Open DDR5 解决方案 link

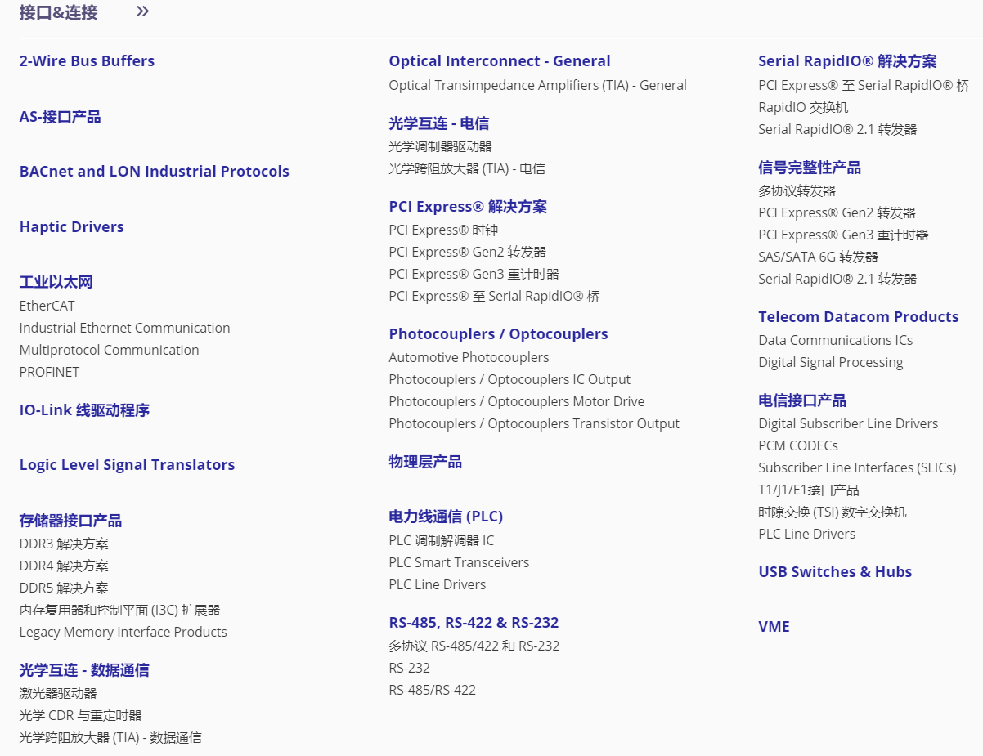[64, 588]
